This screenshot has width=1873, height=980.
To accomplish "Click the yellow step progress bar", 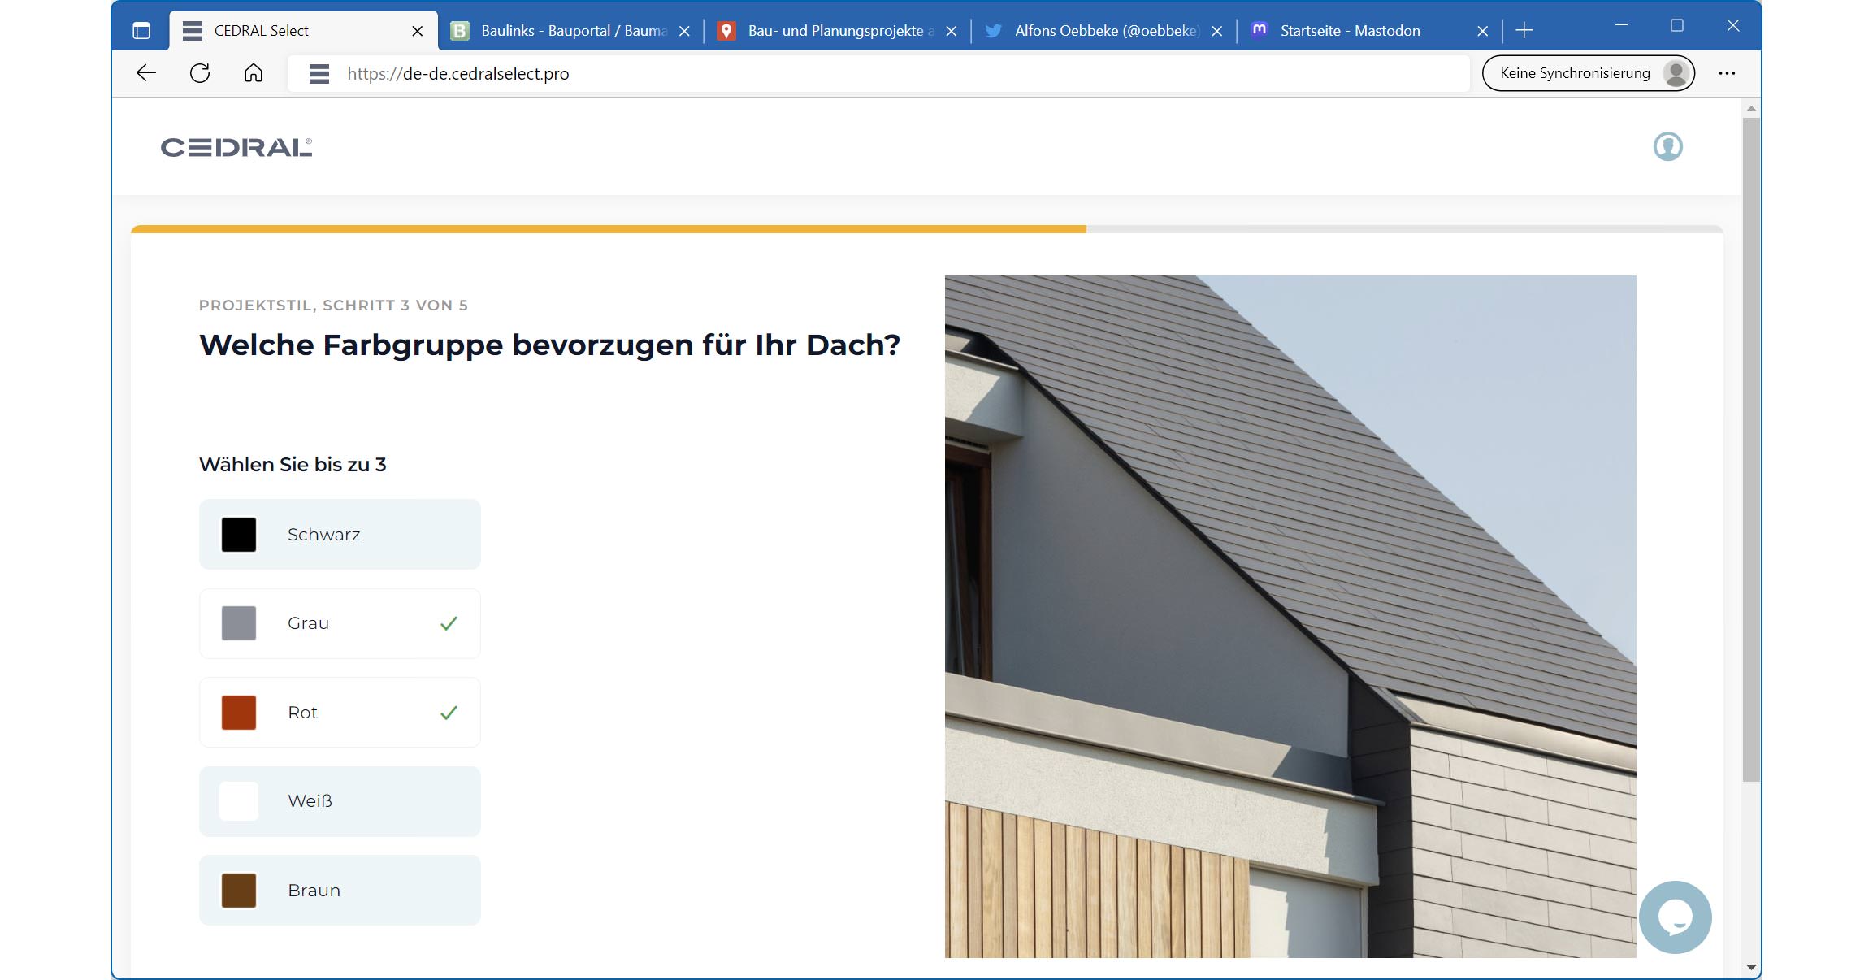I will coord(608,229).
